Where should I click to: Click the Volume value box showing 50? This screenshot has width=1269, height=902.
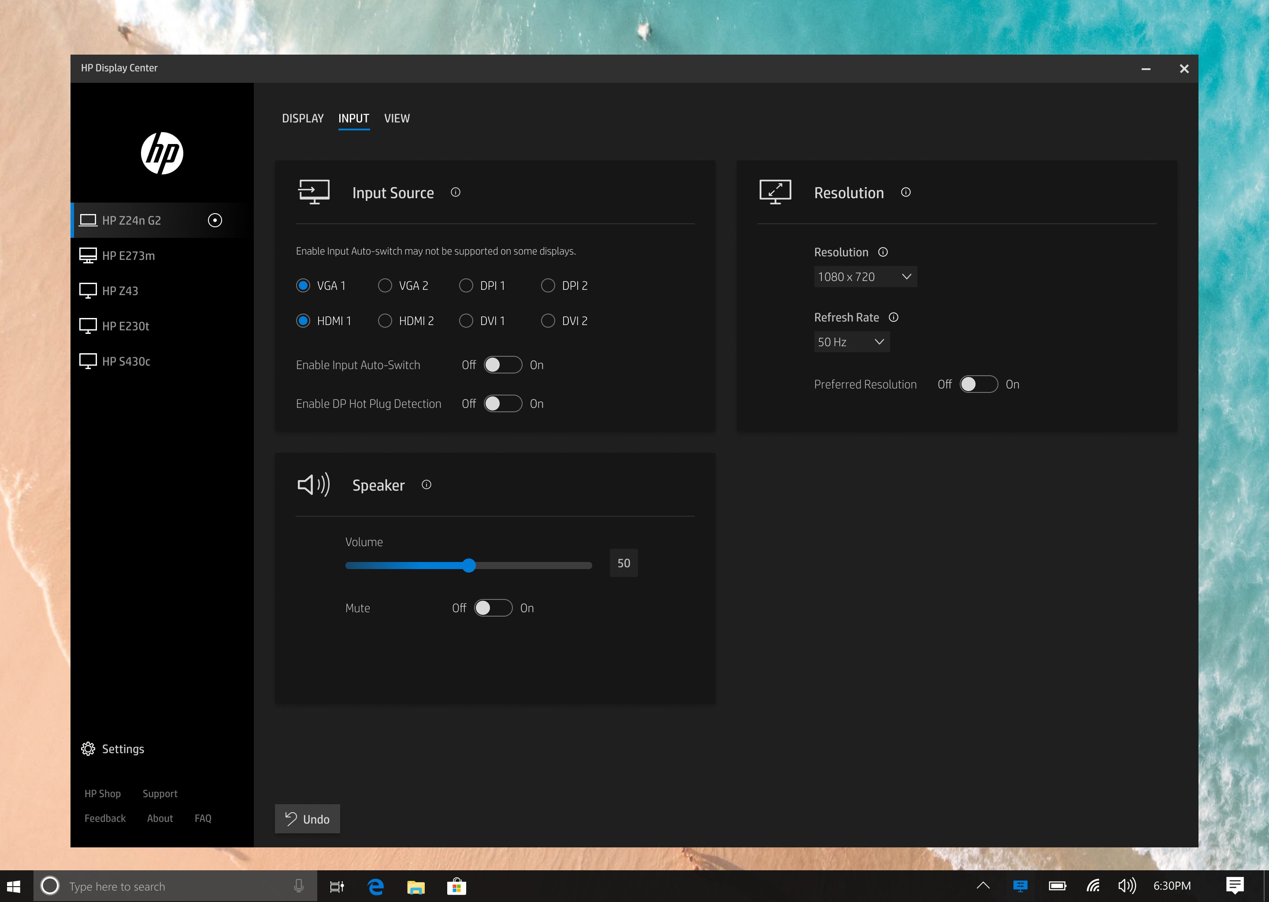coord(623,563)
